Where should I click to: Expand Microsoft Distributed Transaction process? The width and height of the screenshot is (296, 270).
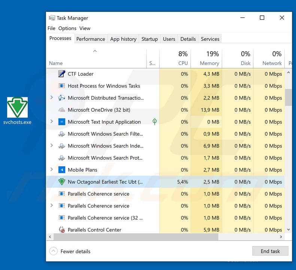pos(52,97)
